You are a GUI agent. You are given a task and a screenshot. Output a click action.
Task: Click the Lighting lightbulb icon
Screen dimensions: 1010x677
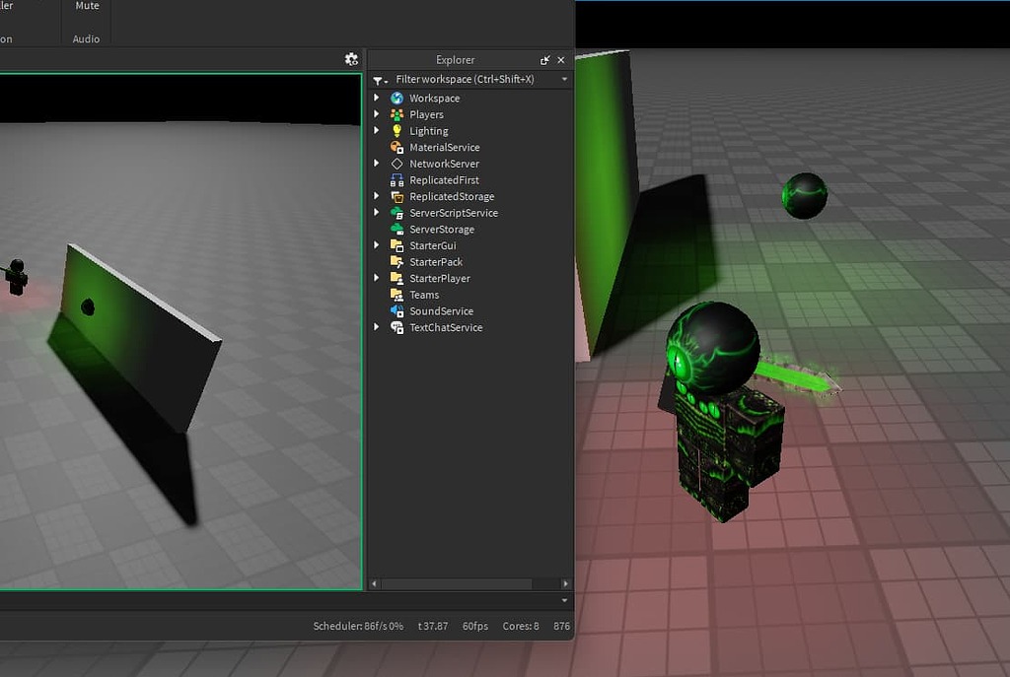[397, 131]
